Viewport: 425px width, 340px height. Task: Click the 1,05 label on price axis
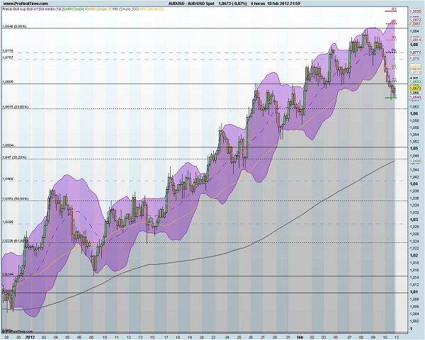tap(414, 149)
